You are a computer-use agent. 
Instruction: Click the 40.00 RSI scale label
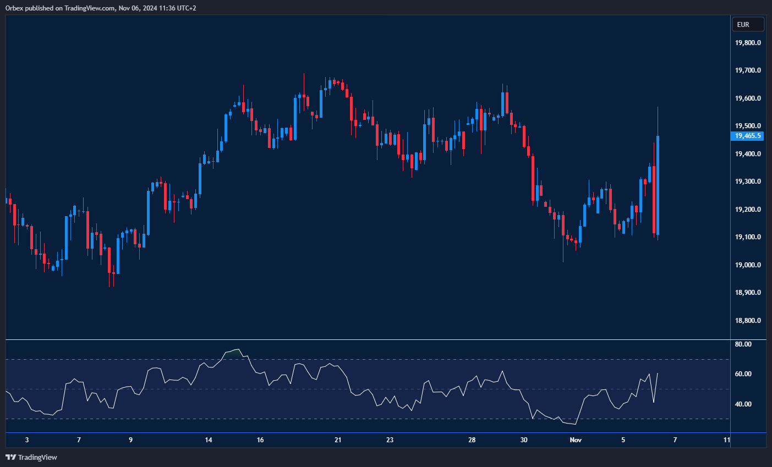click(x=743, y=404)
